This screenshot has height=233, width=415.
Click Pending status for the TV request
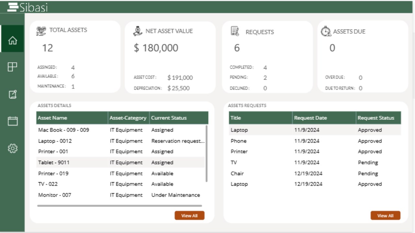pos(368,162)
